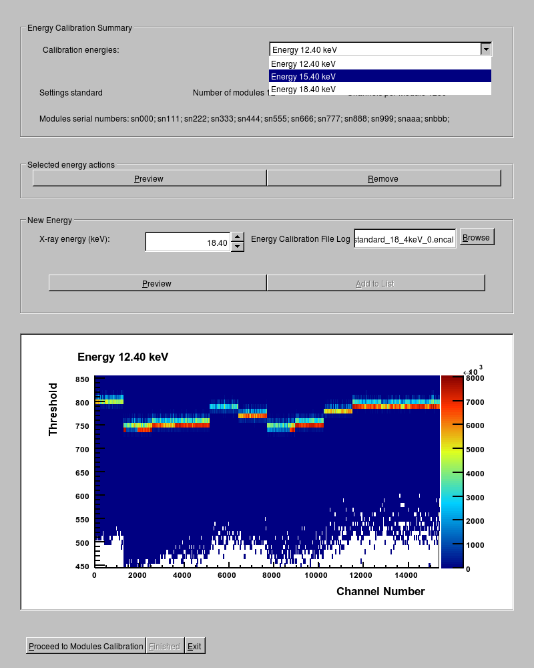The image size is (534, 668).
Task: Preview the selected energy calibration
Action: (149, 178)
